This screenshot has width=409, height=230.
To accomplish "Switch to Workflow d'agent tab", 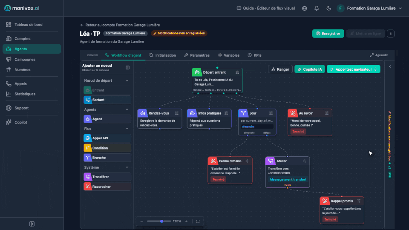I will (x=123, y=55).
